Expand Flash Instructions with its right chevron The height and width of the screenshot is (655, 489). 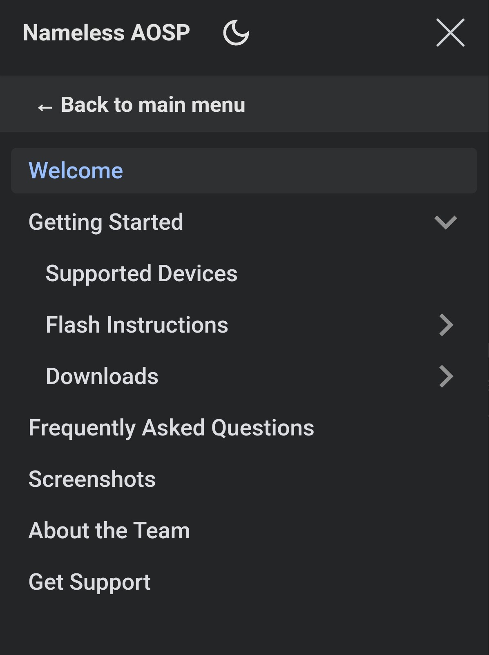coord(446,325)
